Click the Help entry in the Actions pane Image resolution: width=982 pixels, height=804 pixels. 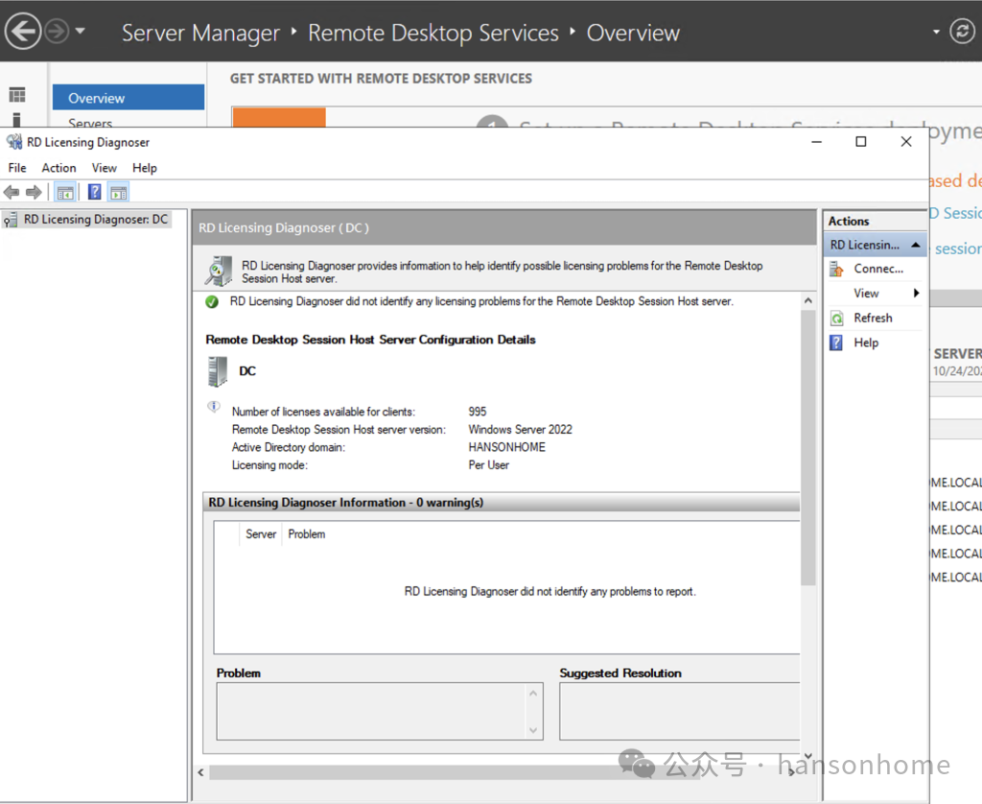click(865, 343)
